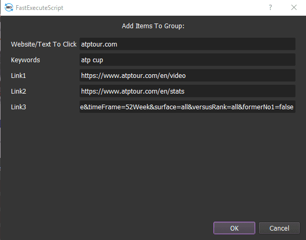Confirm with the OK button
The image size is (306, 240).
[234, 228]
